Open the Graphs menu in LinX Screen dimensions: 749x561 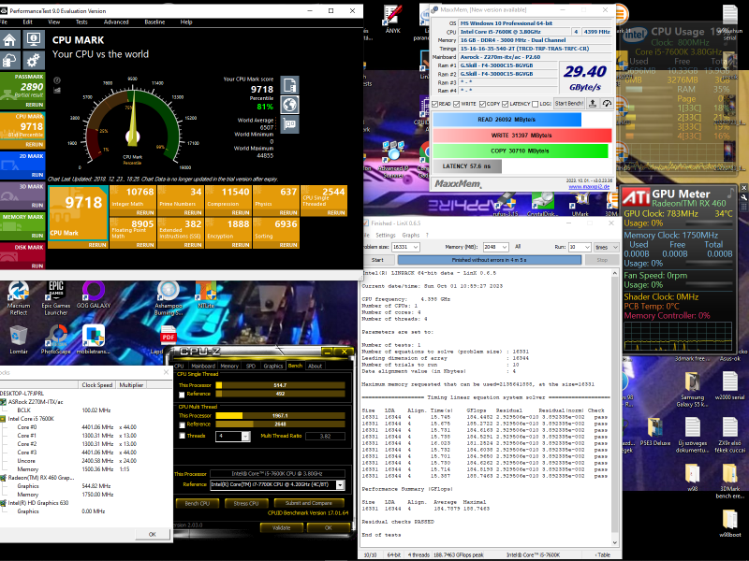click(411, 236)
